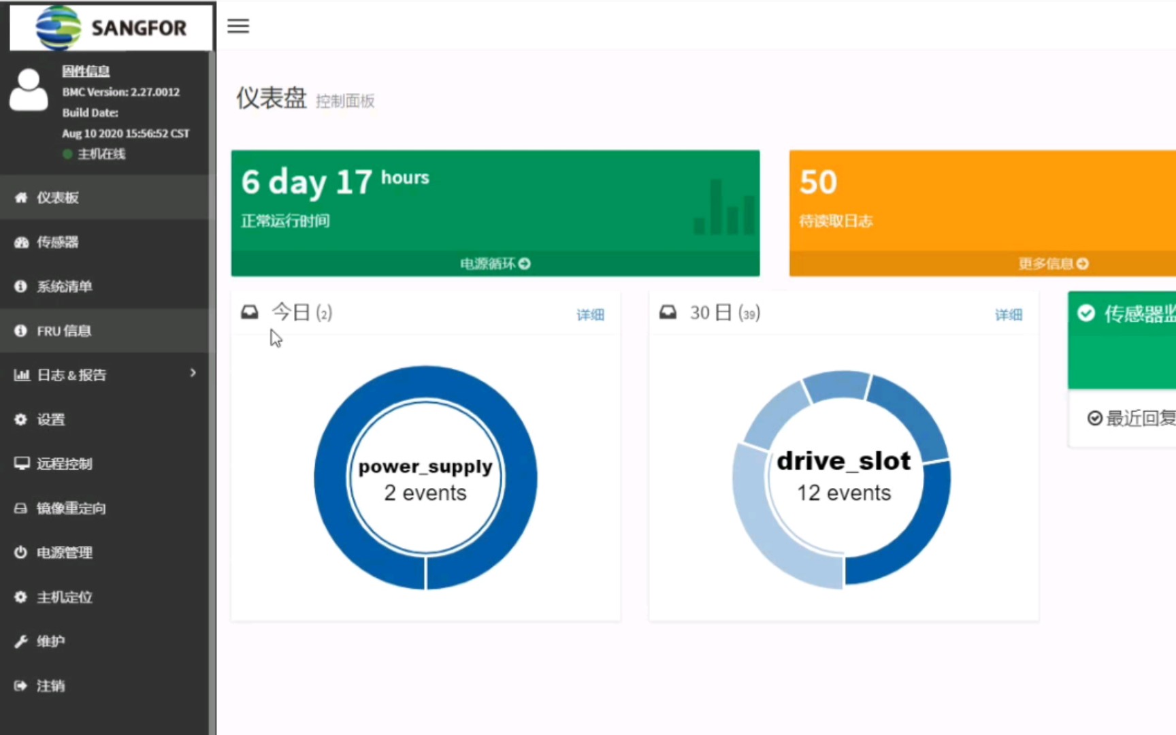Click the user avatar icon

point(29,90)
